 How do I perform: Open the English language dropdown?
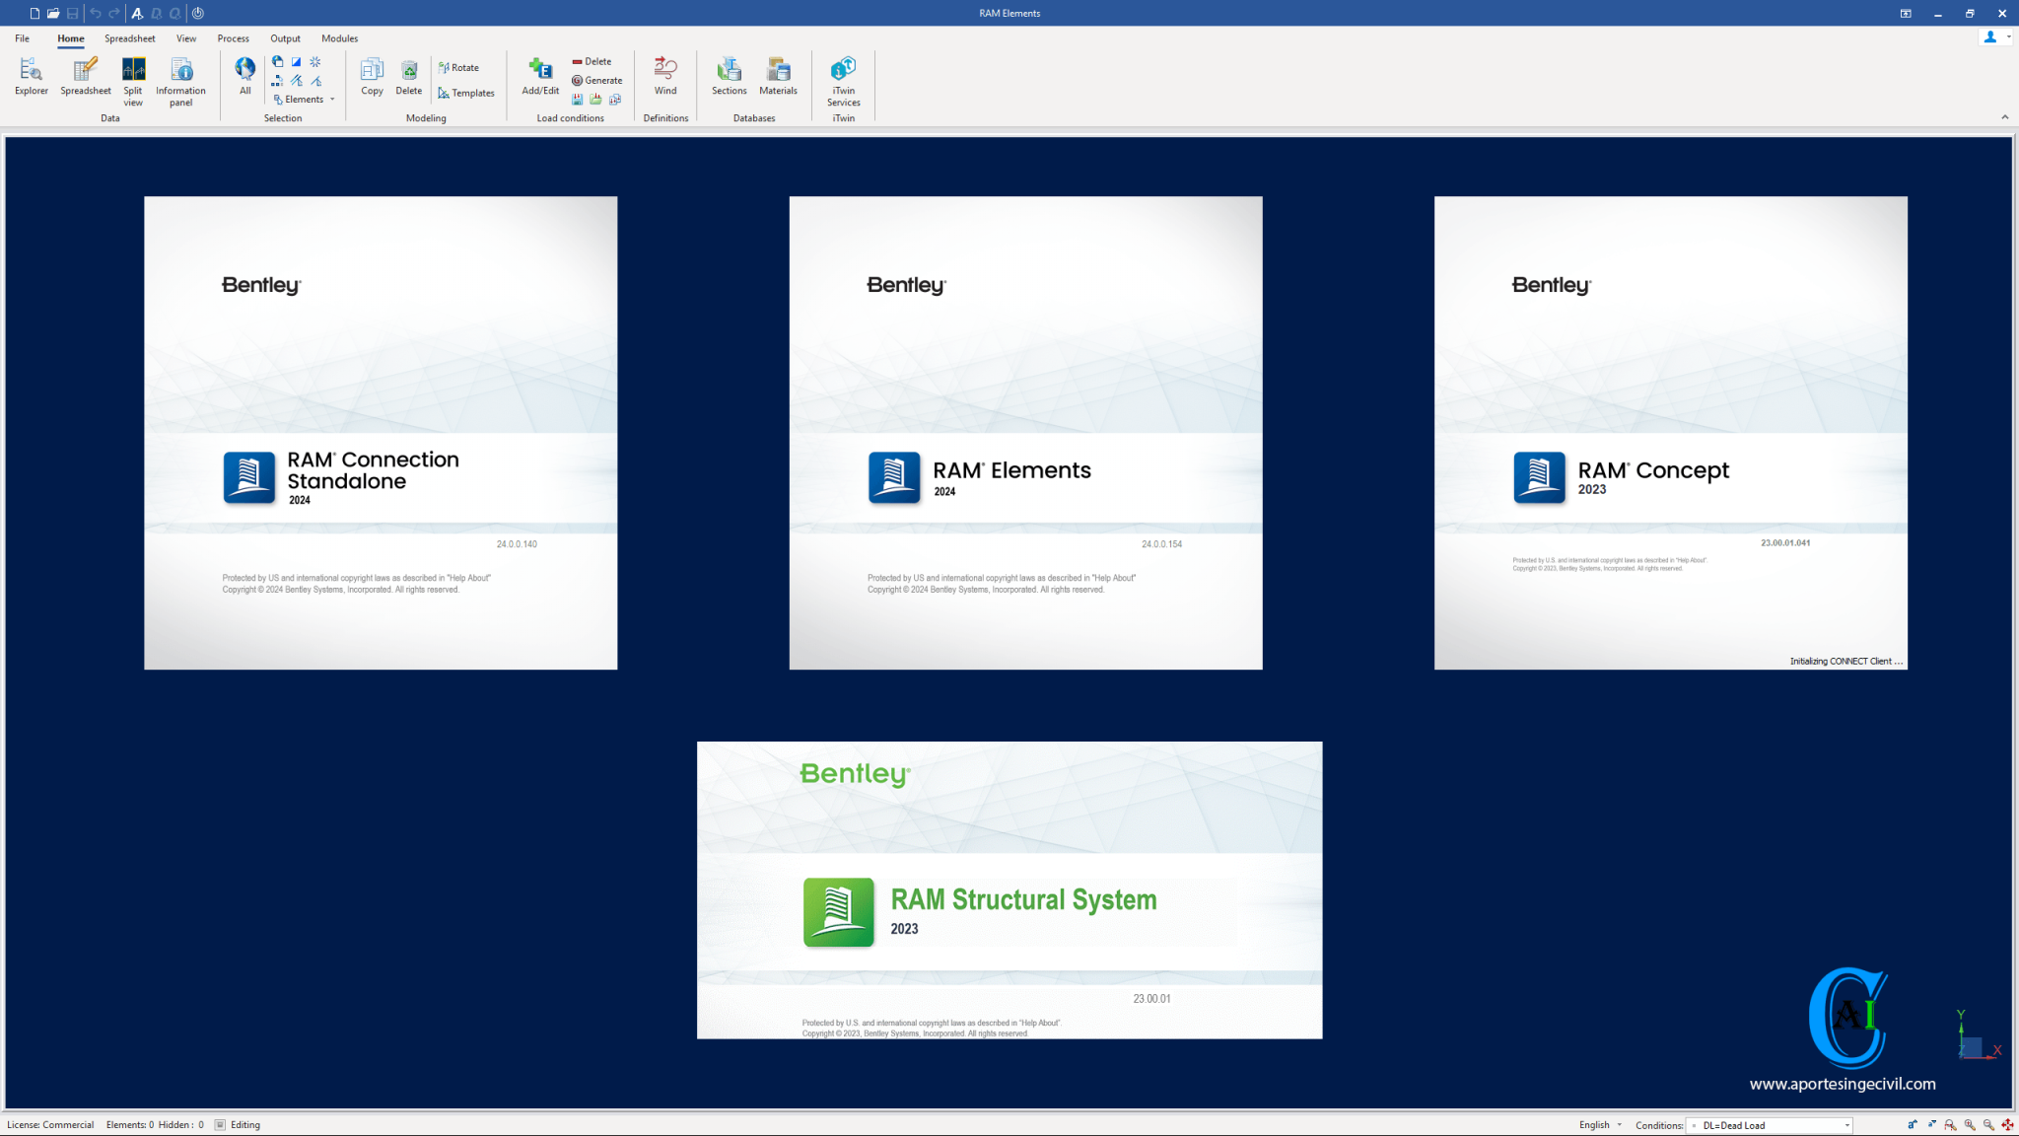click(1599, 1125)
